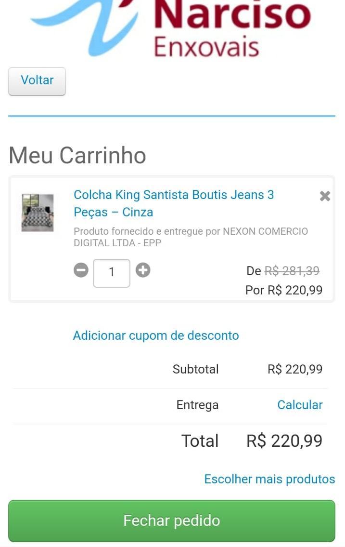
Task: Click the Meu Carrinho heading
Action: coord(77,156)
